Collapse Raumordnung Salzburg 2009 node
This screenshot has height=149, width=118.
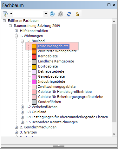(10, 26)
